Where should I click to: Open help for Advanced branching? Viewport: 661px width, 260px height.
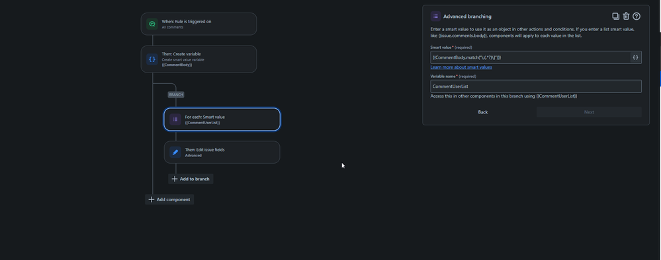[637, 16]
